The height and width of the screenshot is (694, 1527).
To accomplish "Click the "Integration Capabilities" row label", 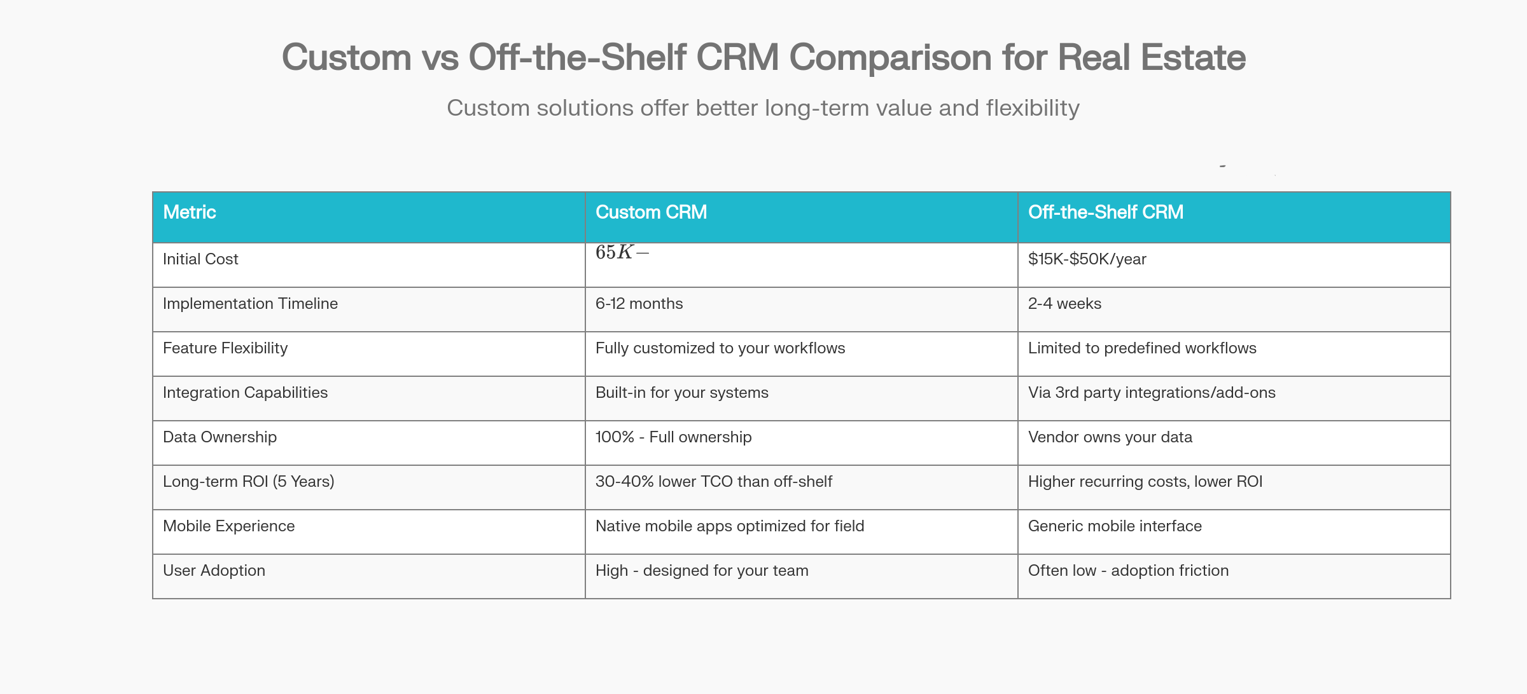I will coord(245,393).
